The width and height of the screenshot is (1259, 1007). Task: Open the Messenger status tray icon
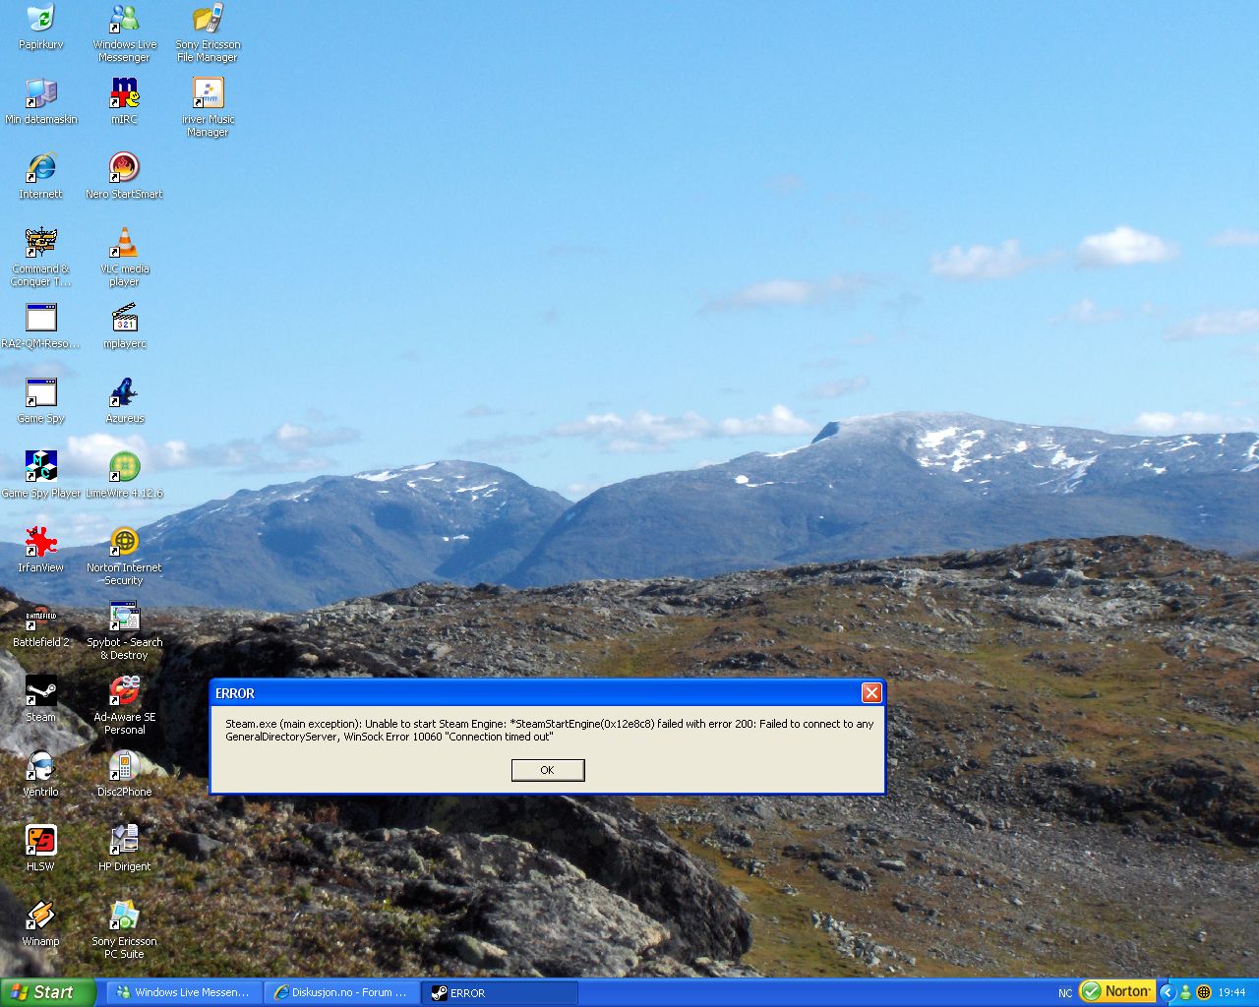[1185, 992]
